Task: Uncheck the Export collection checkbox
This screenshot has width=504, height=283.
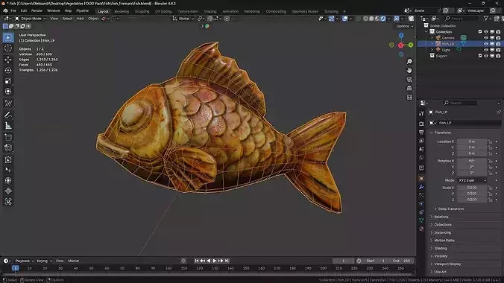Action: [480, 56]
